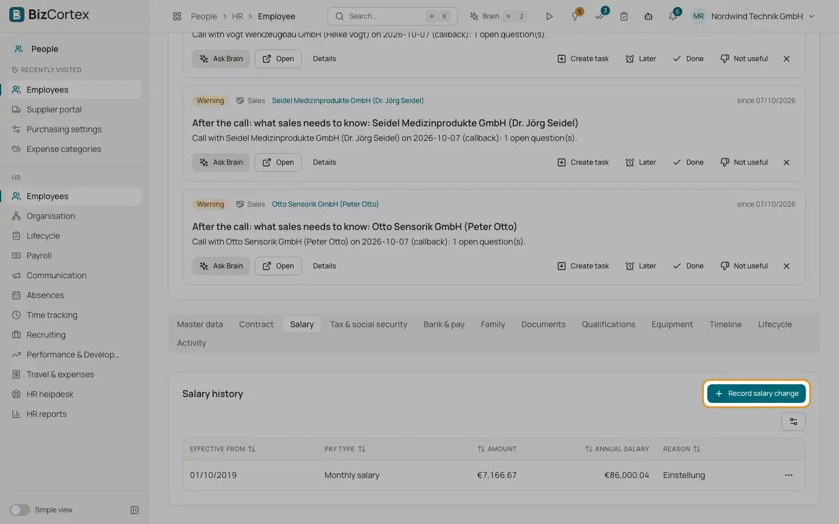Dismiss the Otto Sensorik warning card

tap(787, 266)
